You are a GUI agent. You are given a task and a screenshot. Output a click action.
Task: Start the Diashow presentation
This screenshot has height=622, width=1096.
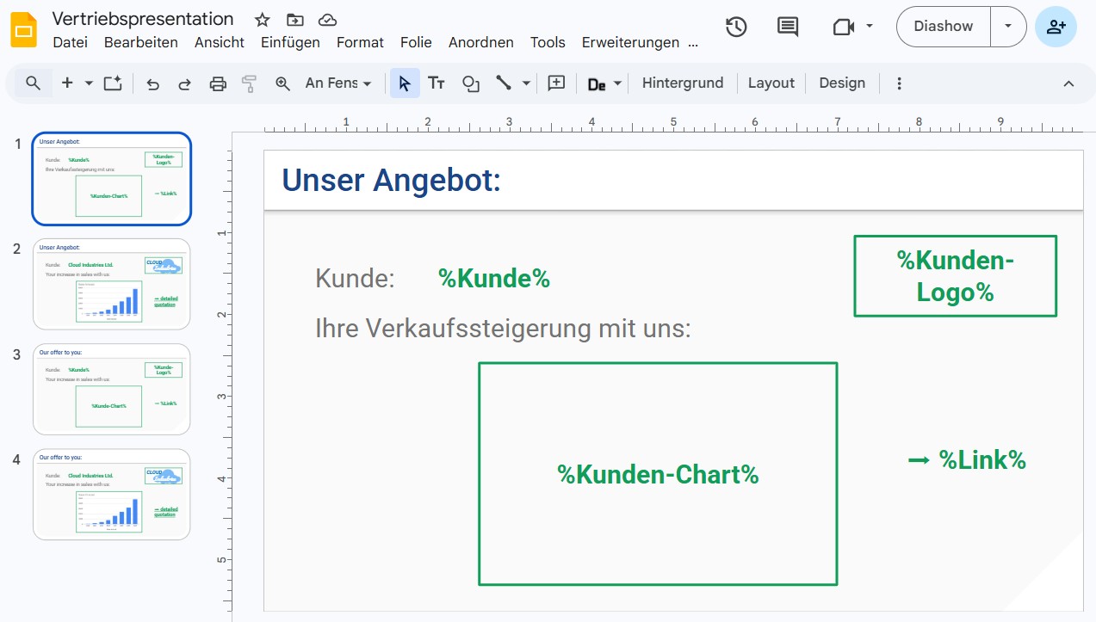pyautogui.click(x=942, y=26)
